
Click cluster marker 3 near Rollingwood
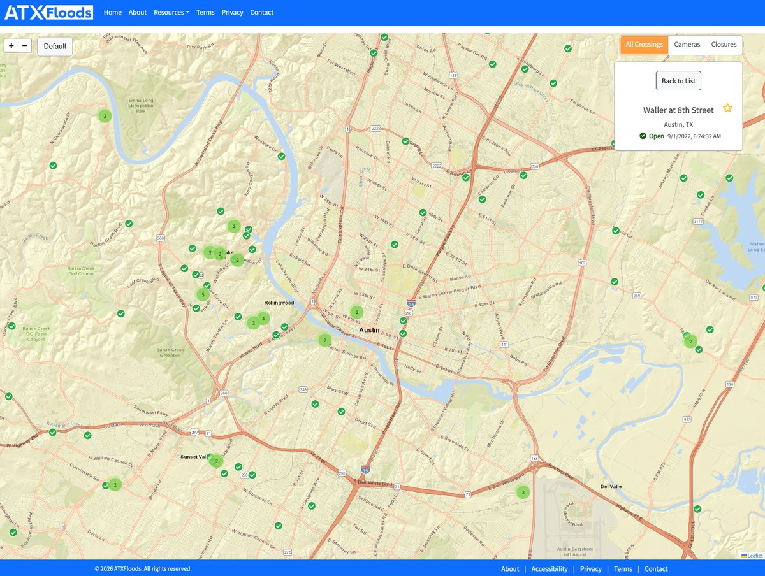point(254,323)
